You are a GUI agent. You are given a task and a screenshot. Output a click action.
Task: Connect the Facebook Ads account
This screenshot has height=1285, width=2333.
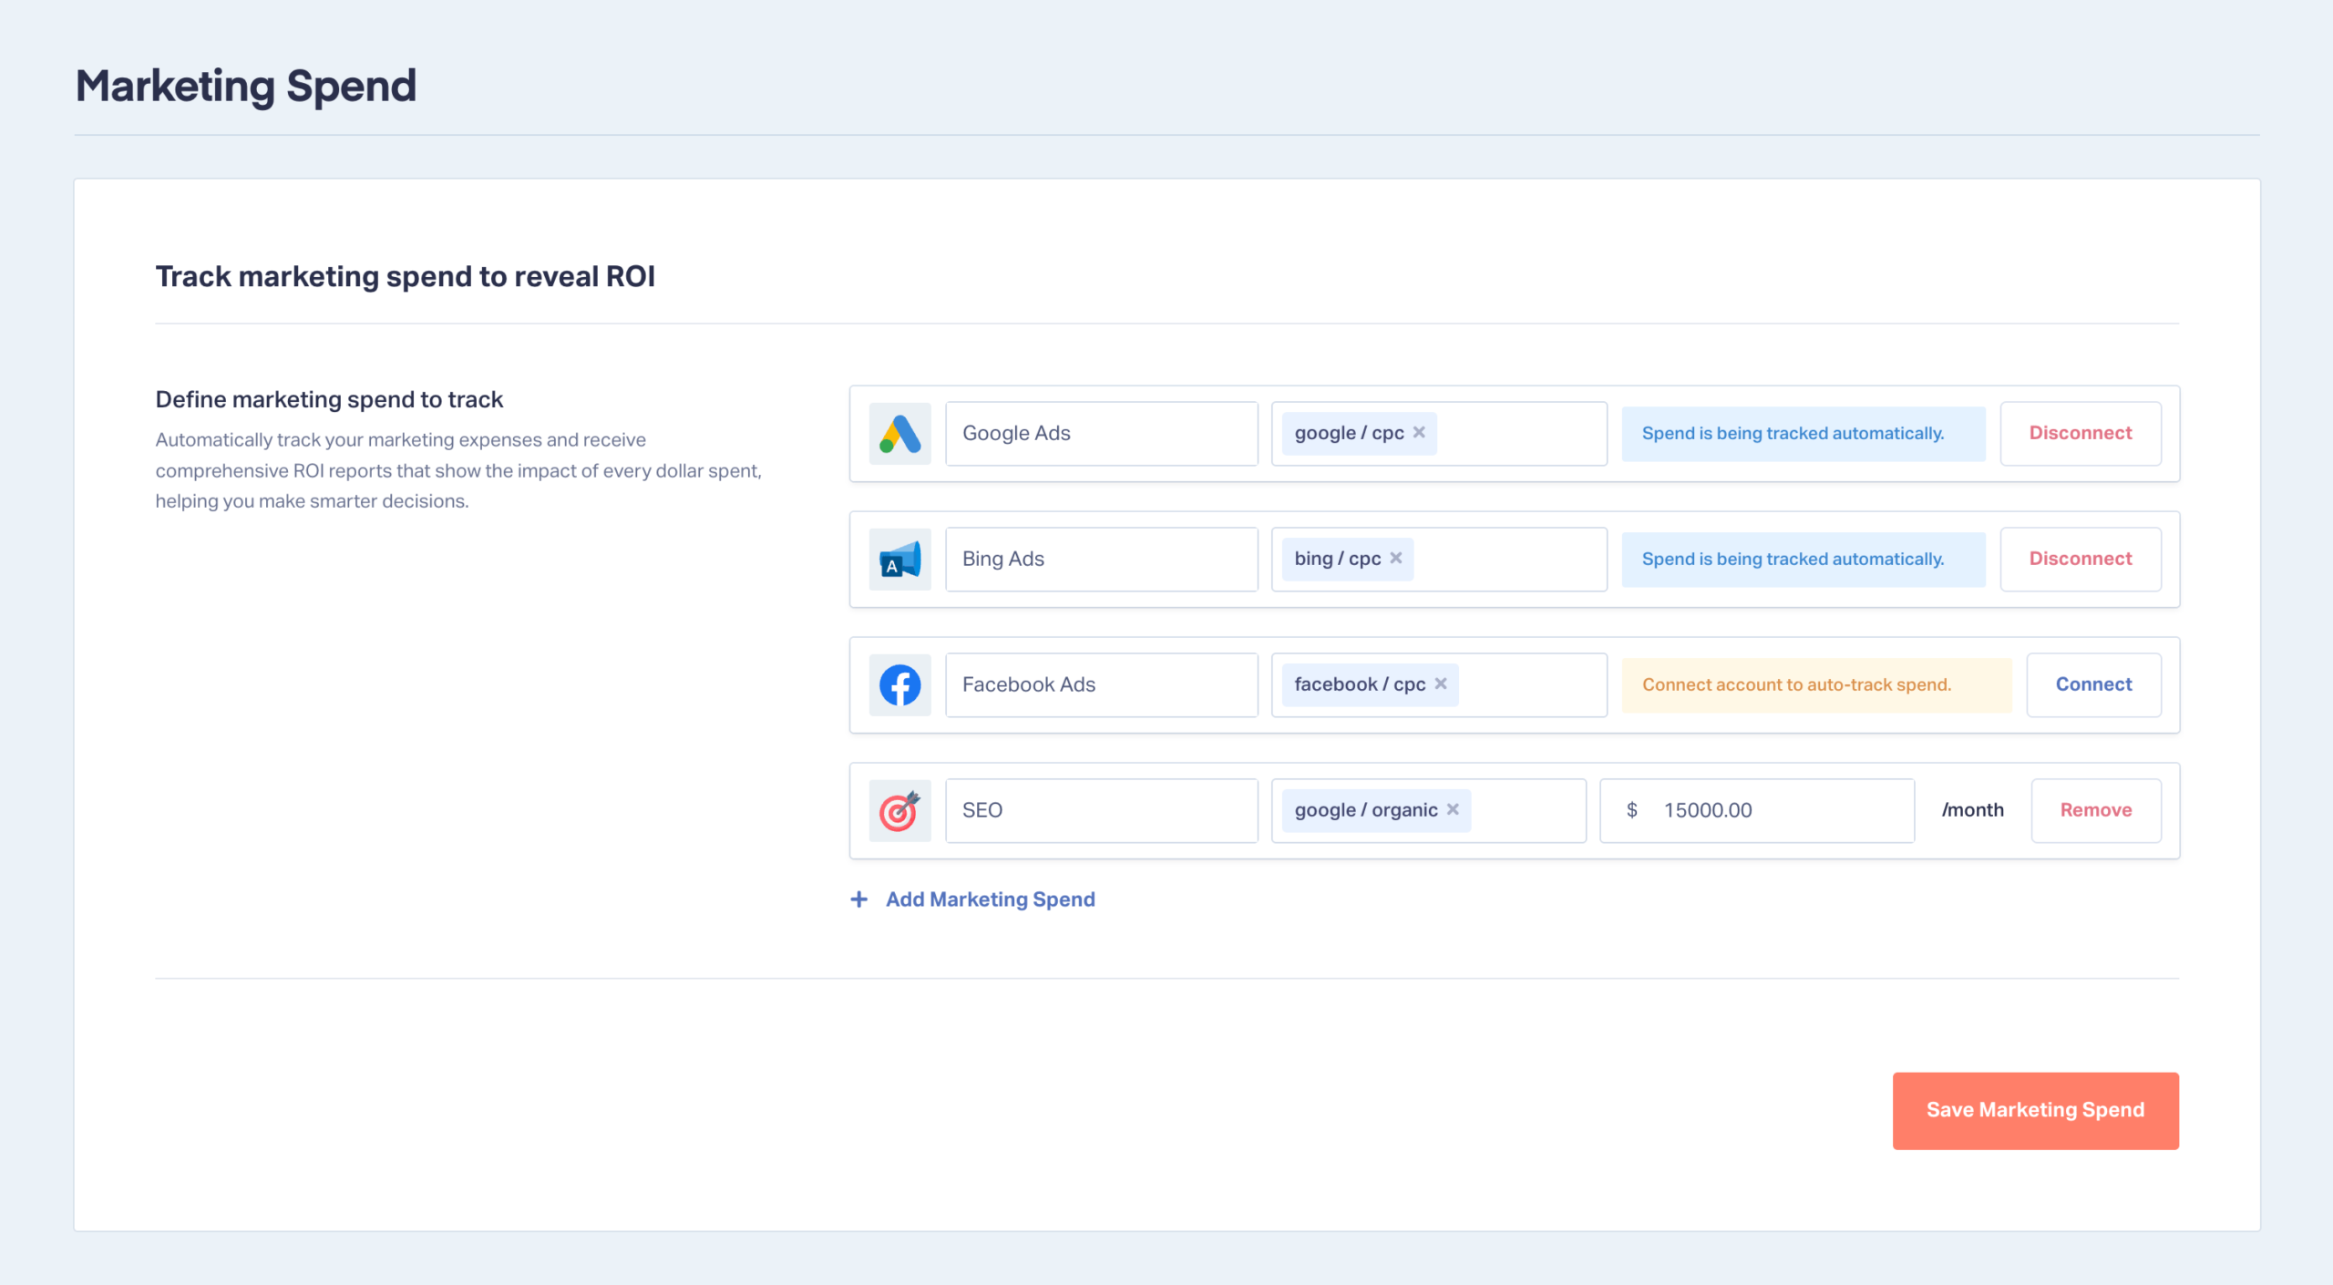(2093, 685)
